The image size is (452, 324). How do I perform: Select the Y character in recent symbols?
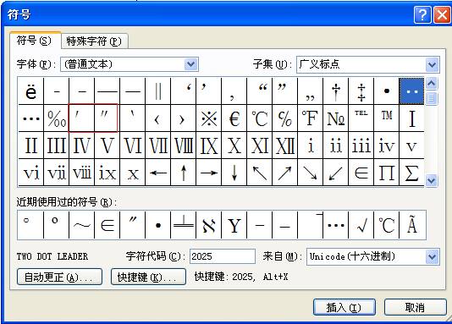click(234, 225)
